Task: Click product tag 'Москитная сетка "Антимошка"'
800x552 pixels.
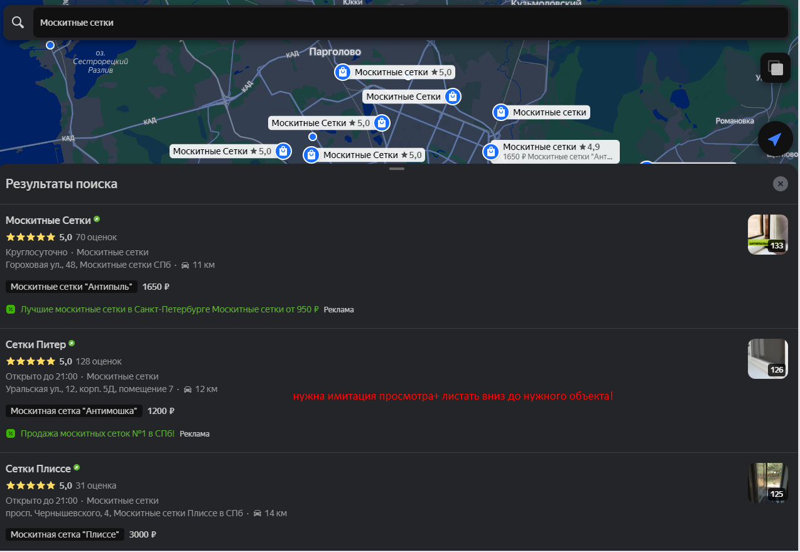Action: point(74,411)
